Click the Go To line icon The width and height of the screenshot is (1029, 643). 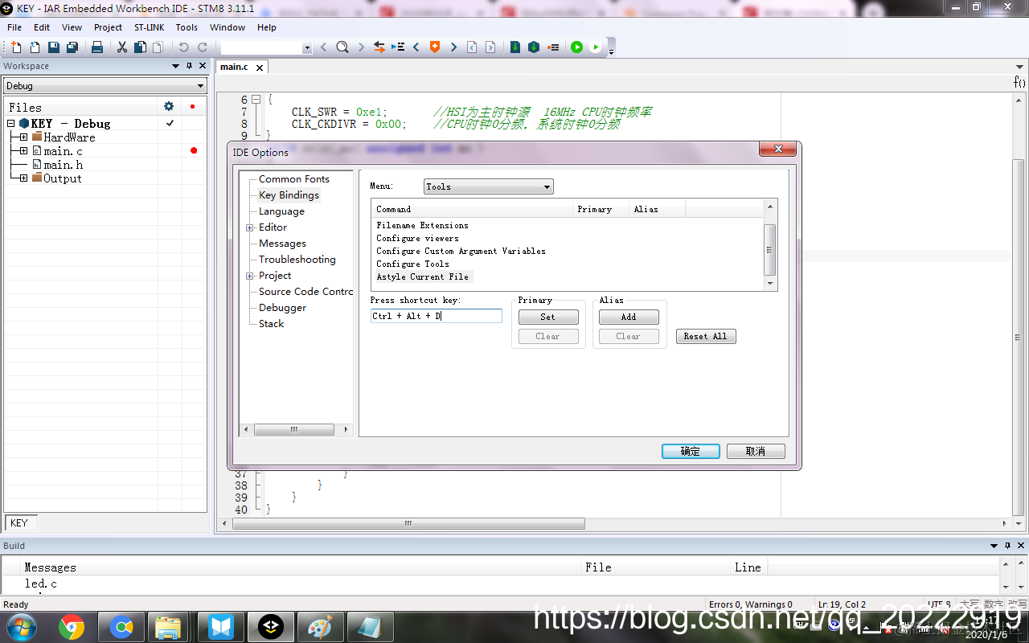(x=398, y=47)
